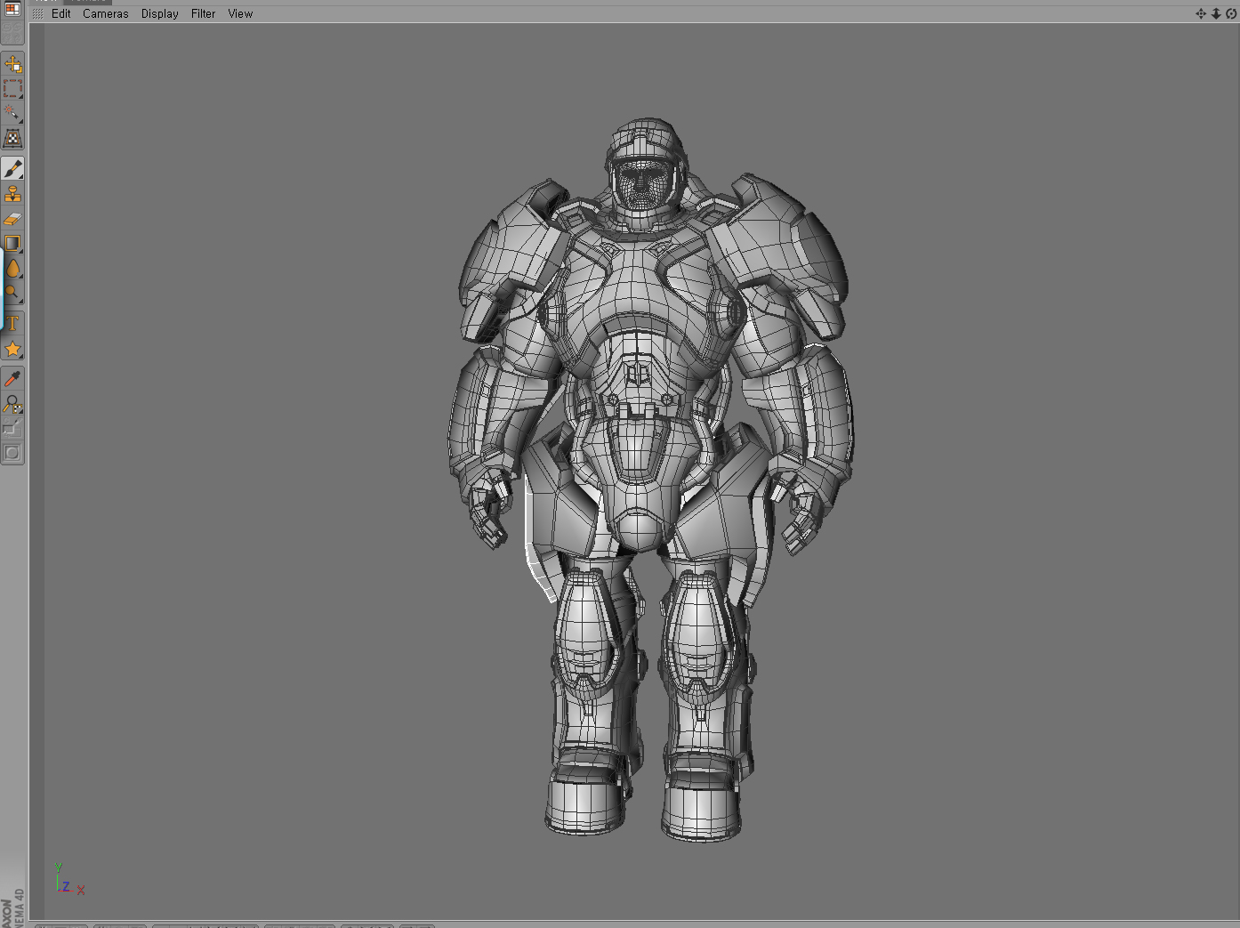Open the Display menu
Image resolution: width=1240 pixels, height=928 pixels.
(160, 13)
